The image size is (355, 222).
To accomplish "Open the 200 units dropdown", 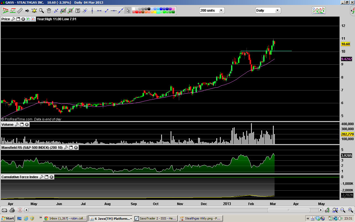I will (221, 11).
